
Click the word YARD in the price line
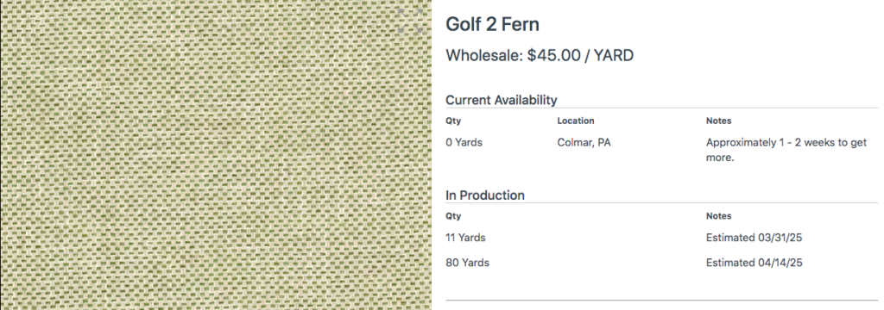coord(613,56)
